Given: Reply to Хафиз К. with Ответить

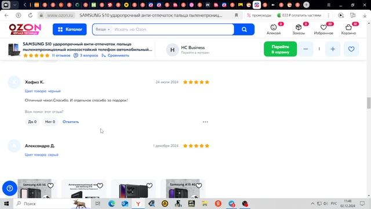Looking at the screenshot, I should tap(71, 122).
